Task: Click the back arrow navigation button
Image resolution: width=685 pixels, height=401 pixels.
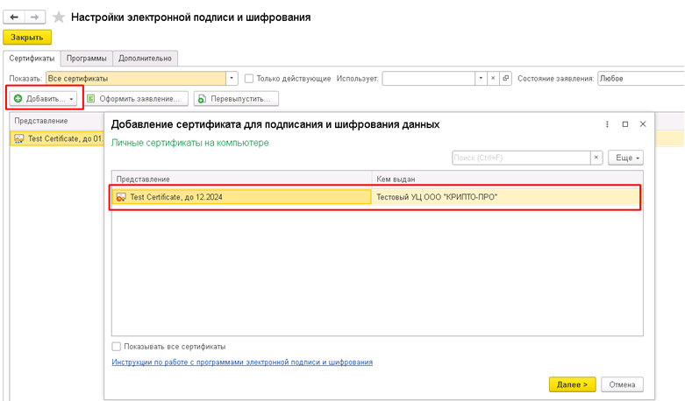Action: [x=15, y=17]
